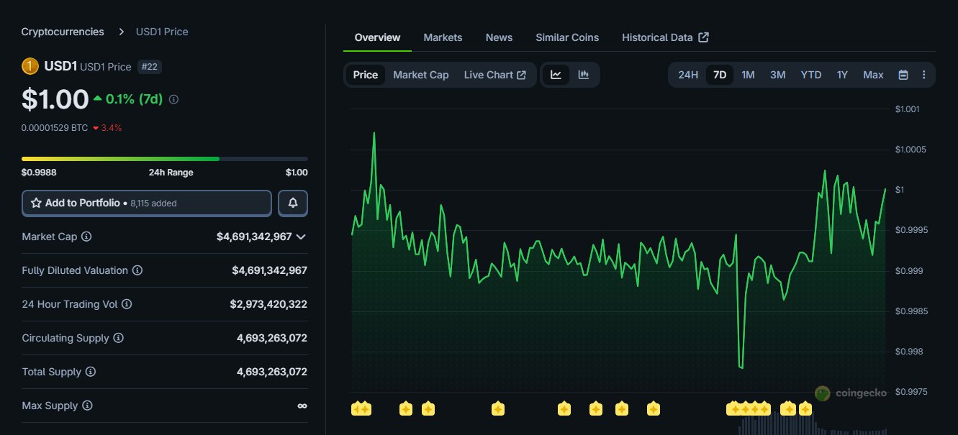
Task: Click Circulating Supply info icon
Action: tap(119, 338)
